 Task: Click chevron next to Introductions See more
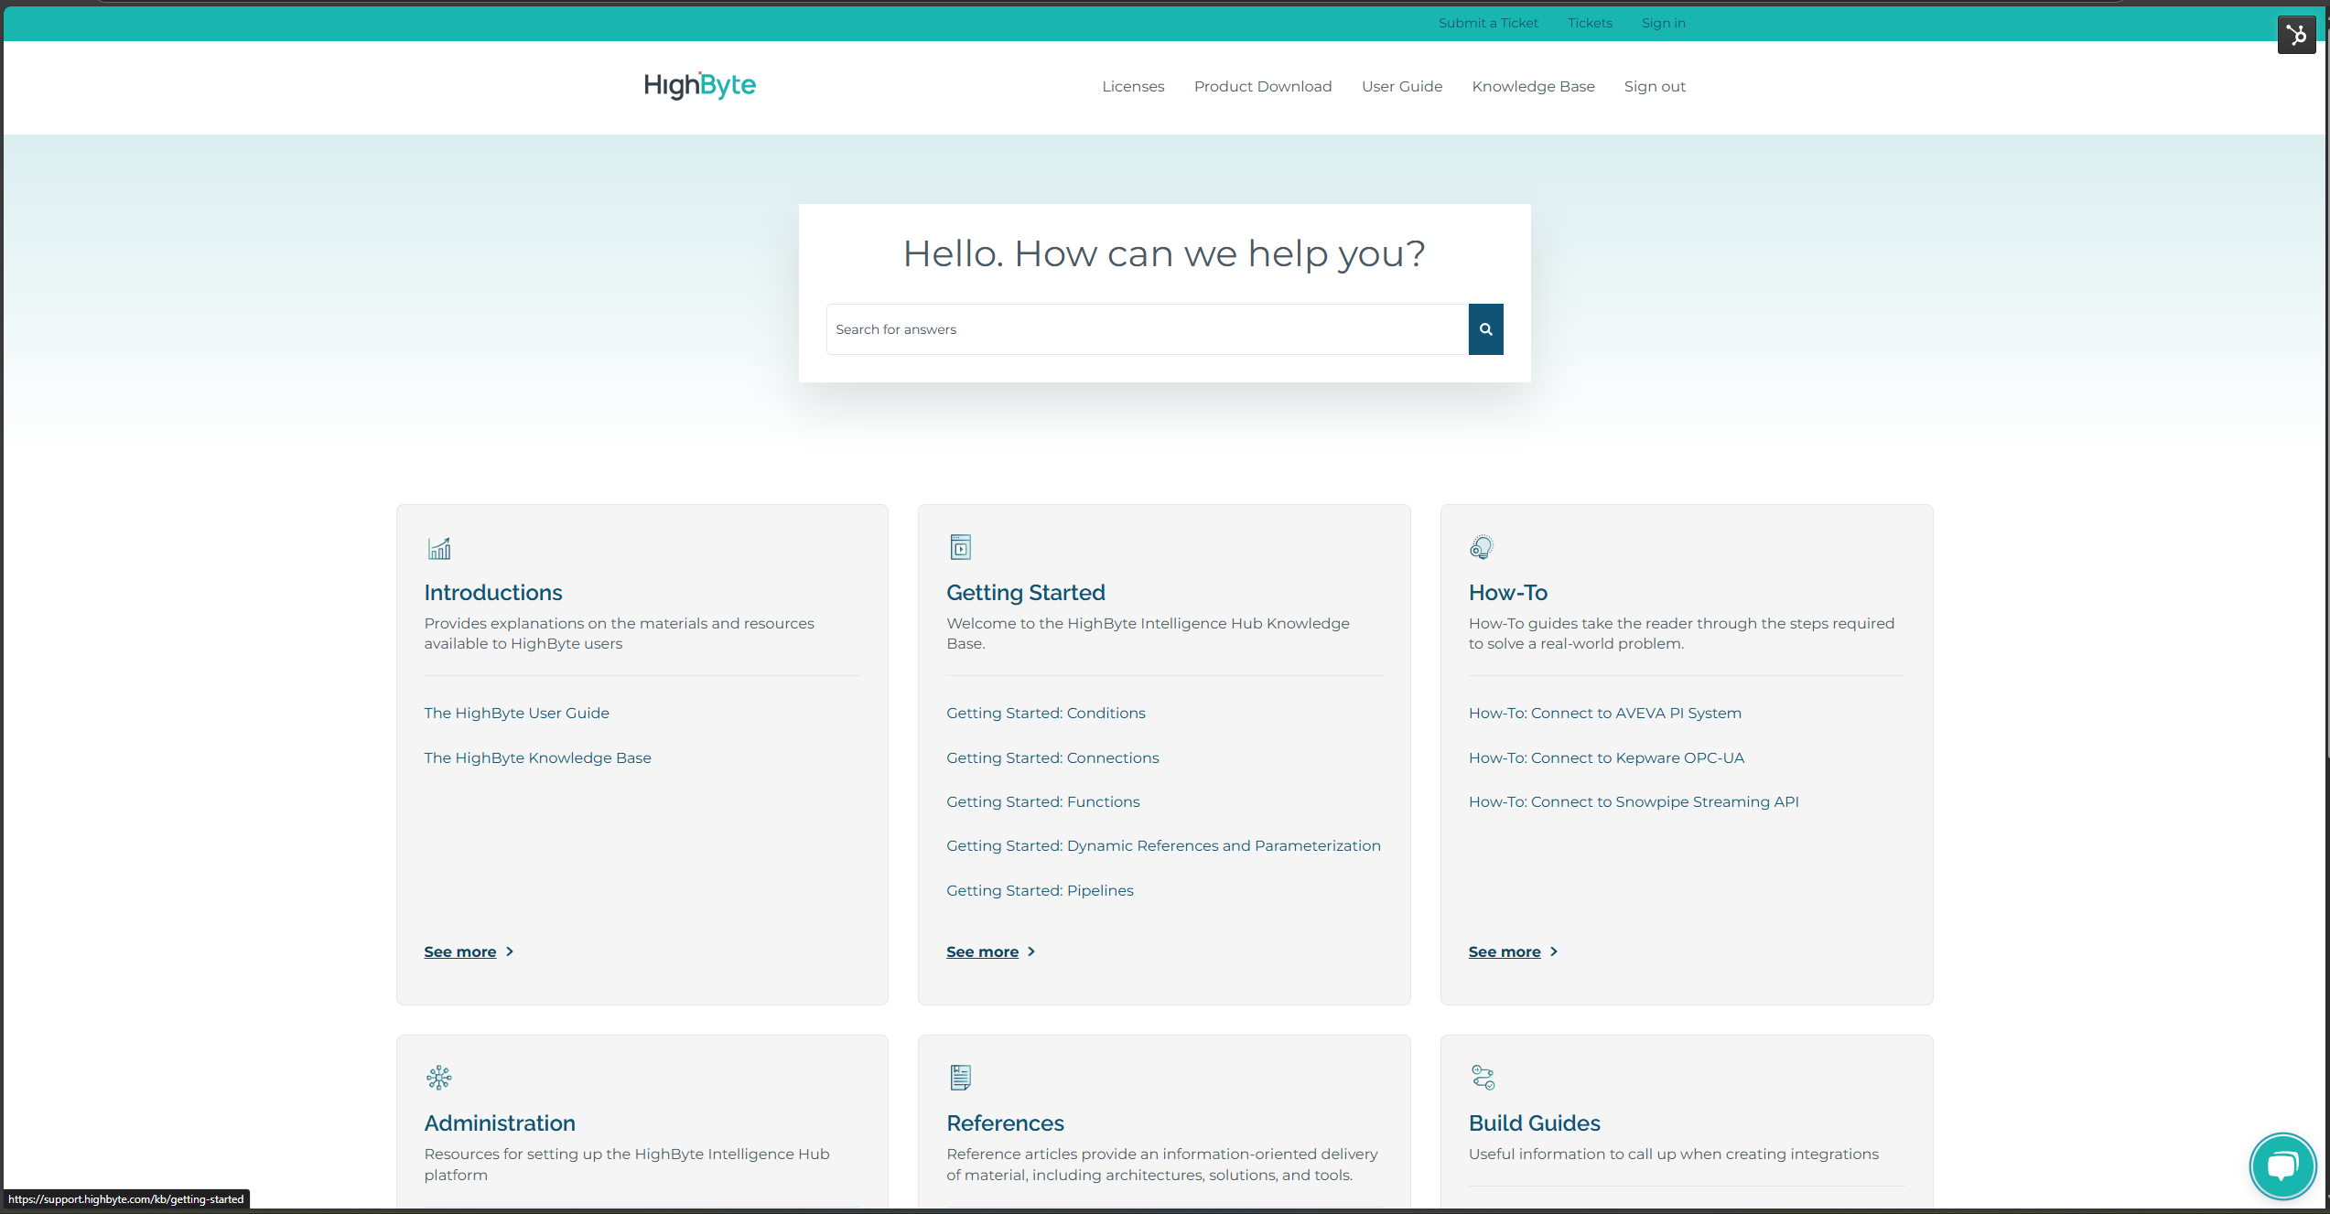510,951
